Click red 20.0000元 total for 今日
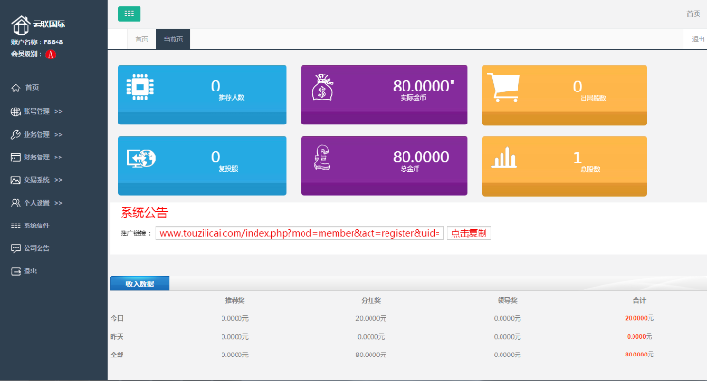The image size is (707, 381). click(x=639, y=318)
